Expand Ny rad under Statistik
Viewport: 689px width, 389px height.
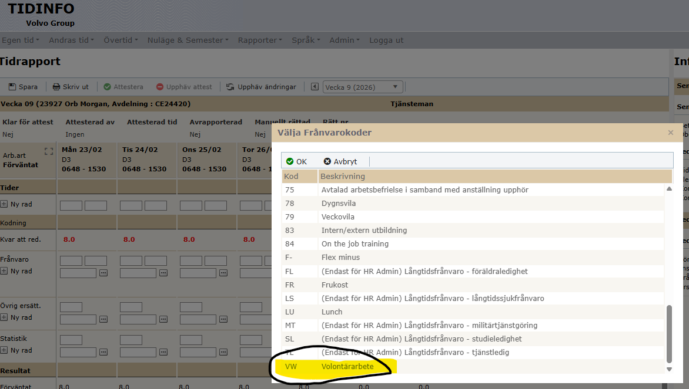click(4, 350)
